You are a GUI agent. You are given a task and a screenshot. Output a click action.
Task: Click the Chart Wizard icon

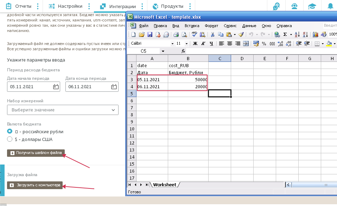coord(315,34)
